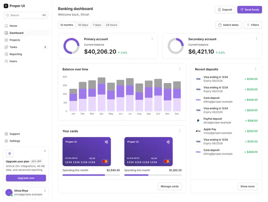Viewport: 268px width, 202px height.
Task: Click Visa icon of $326.00 deposit
Action: 198,89
